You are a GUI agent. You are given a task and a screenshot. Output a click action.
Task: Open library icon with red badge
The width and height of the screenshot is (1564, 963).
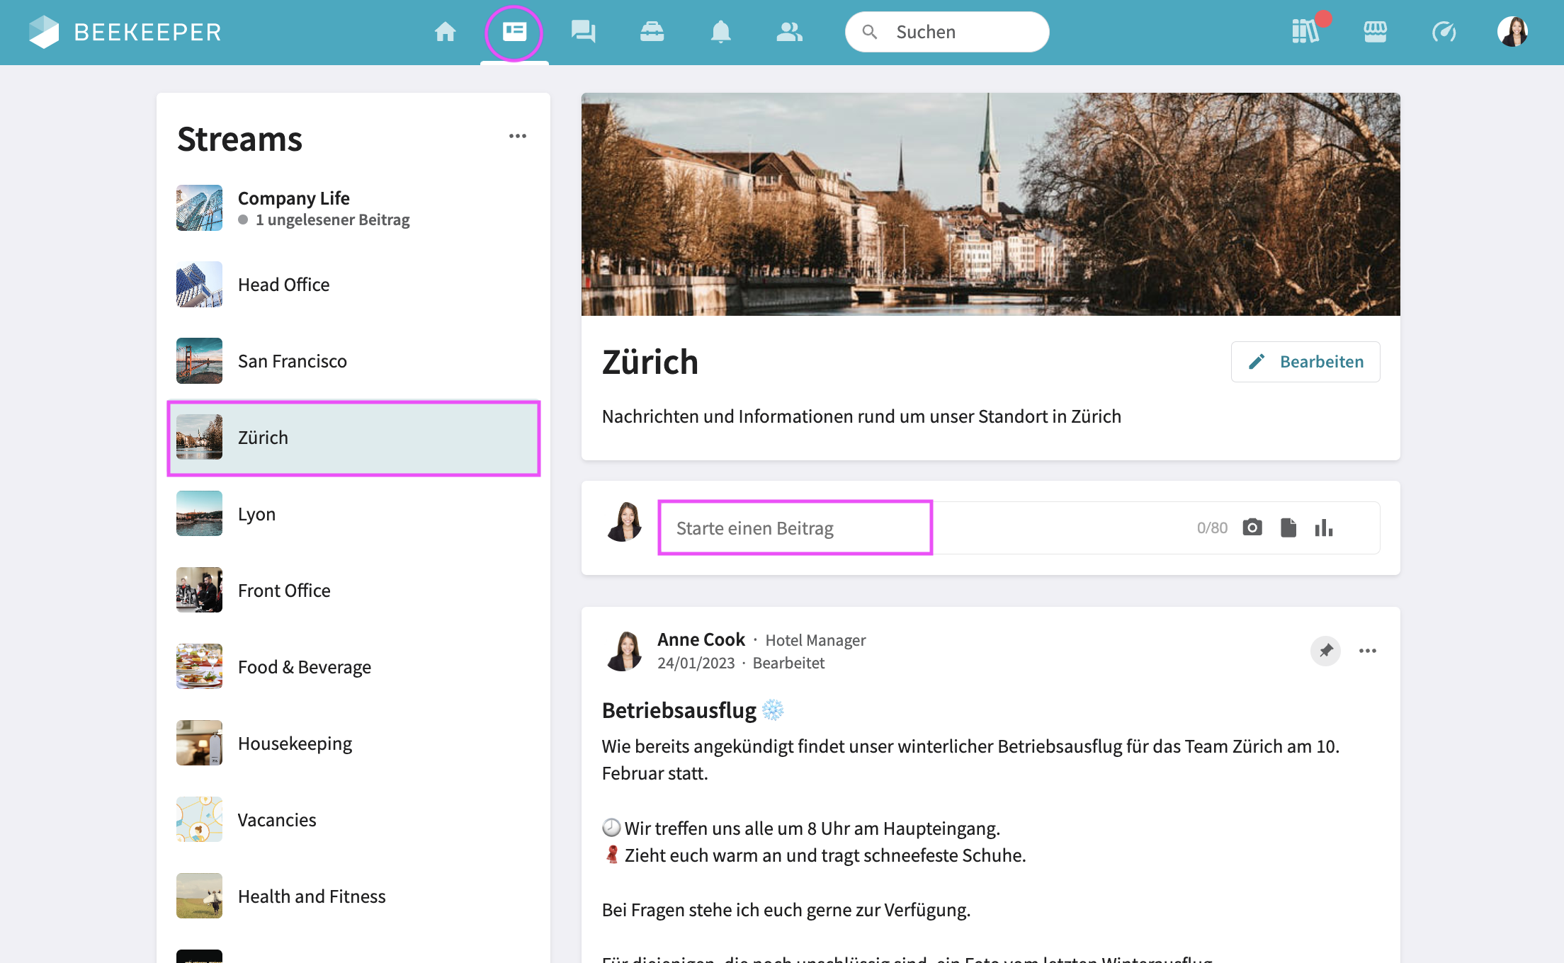coord(1305,32)
